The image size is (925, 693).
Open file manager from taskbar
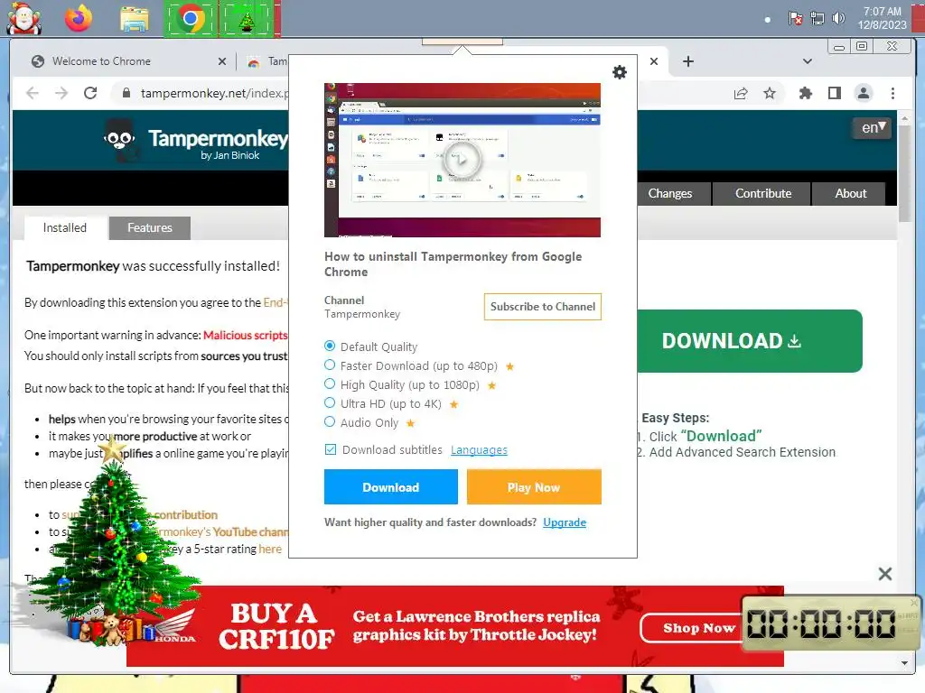pyautogui.click(x=135, y=19)
